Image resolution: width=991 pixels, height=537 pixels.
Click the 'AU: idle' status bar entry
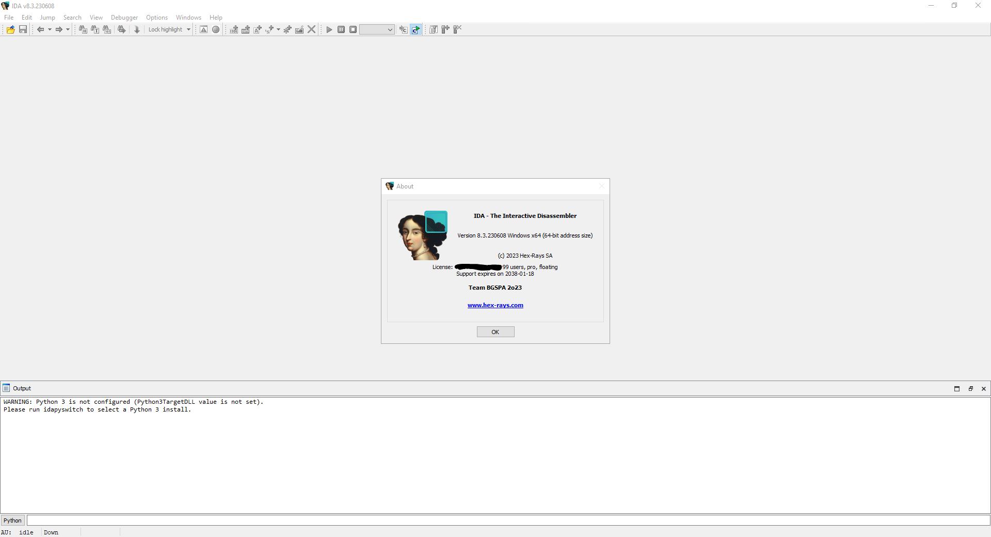[18, 532]
